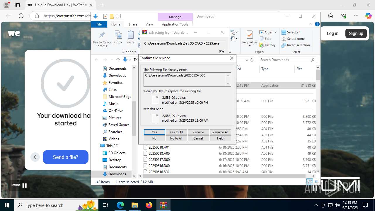Screen dimensions: 375x211
Task: Cancel the file replace dialog
Action: tap(198, 138)
